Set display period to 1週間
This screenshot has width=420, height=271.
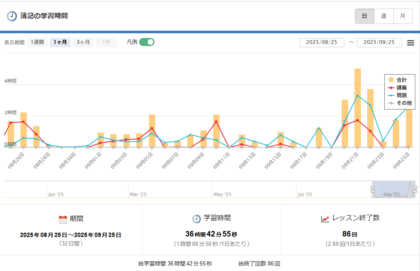(37, 42)
